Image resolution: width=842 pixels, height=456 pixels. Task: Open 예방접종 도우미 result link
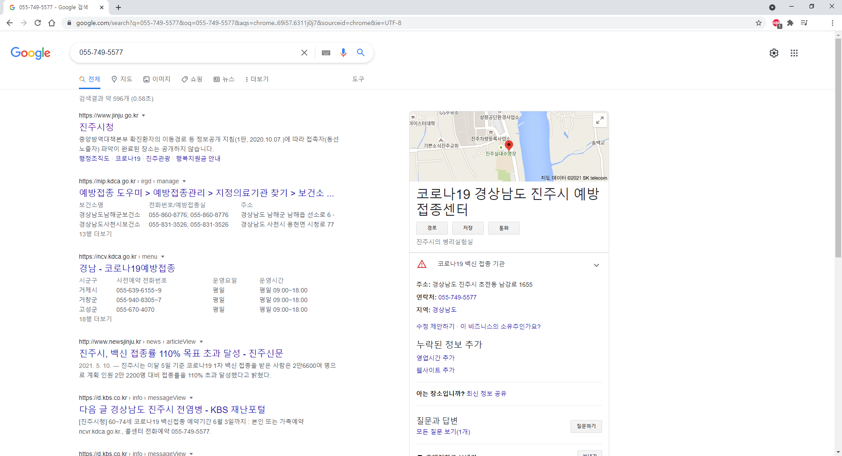pos(207,193)
